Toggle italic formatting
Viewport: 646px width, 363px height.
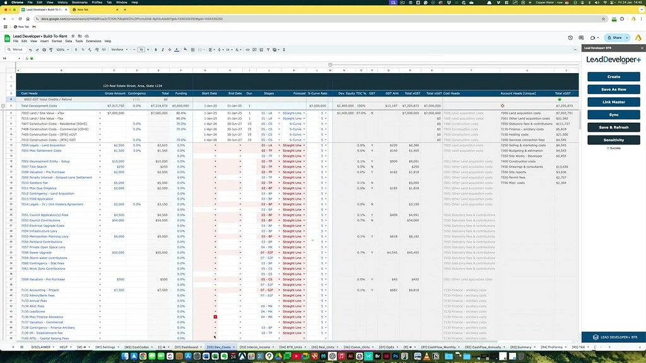coord(163,50)
